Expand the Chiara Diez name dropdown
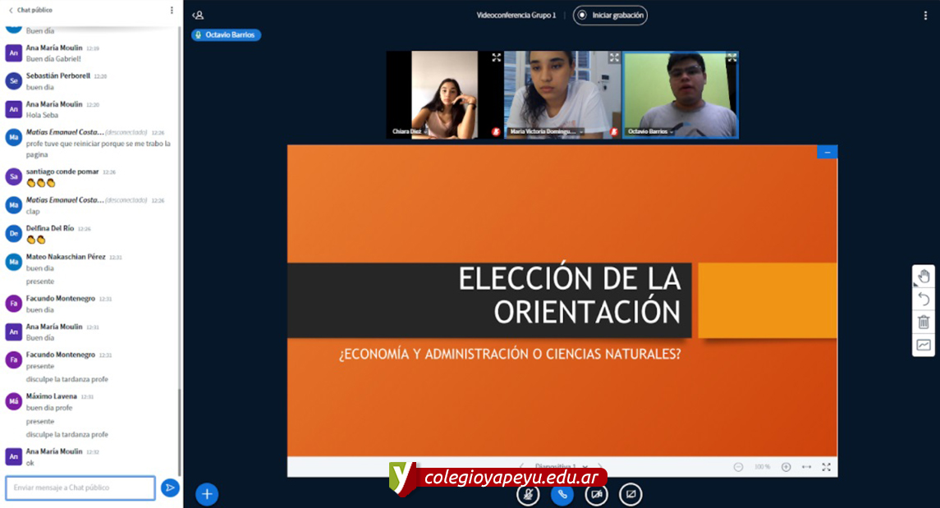This screenshot has height=508, width=940. (x=427, y=131)
